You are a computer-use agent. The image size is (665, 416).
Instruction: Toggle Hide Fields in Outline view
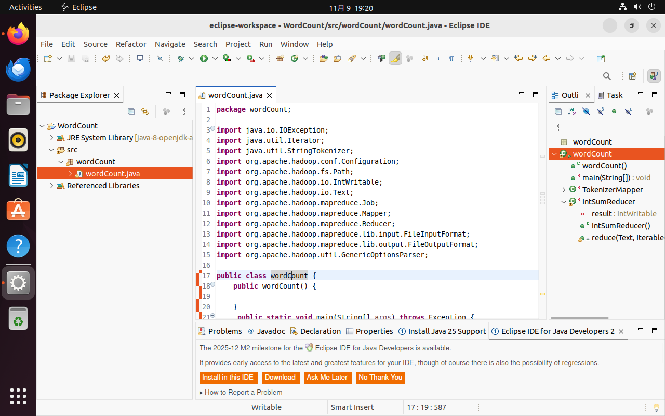(x=586, y=111)
